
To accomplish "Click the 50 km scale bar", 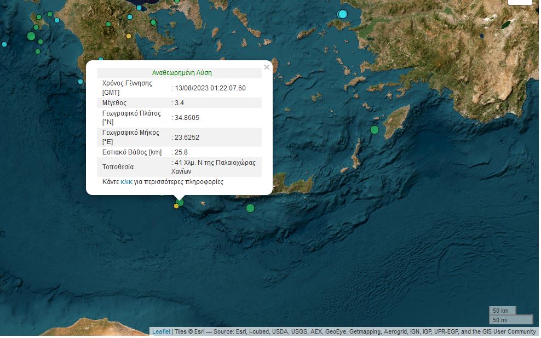I will (502, 311).
